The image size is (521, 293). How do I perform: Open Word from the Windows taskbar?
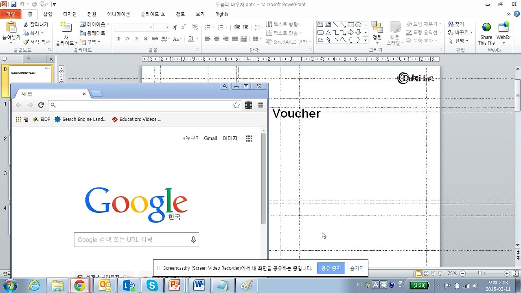coord(199,286)
